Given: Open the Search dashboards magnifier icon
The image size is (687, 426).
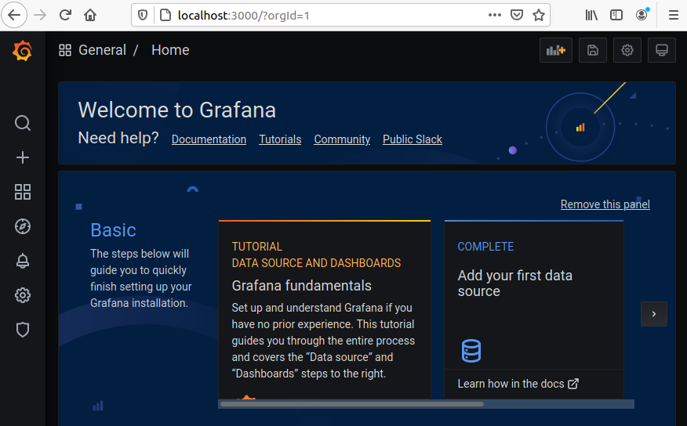Looking at the screenshot, I should tap(22, 123).
